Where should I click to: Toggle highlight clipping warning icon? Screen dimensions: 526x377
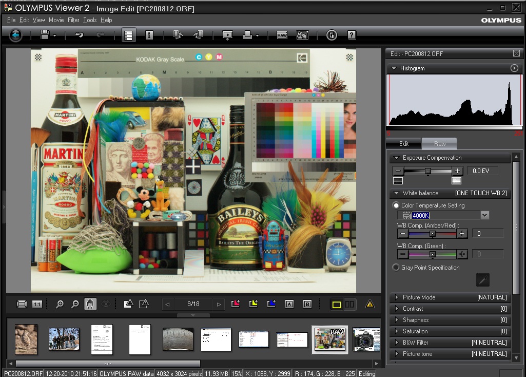pos(128,304)
